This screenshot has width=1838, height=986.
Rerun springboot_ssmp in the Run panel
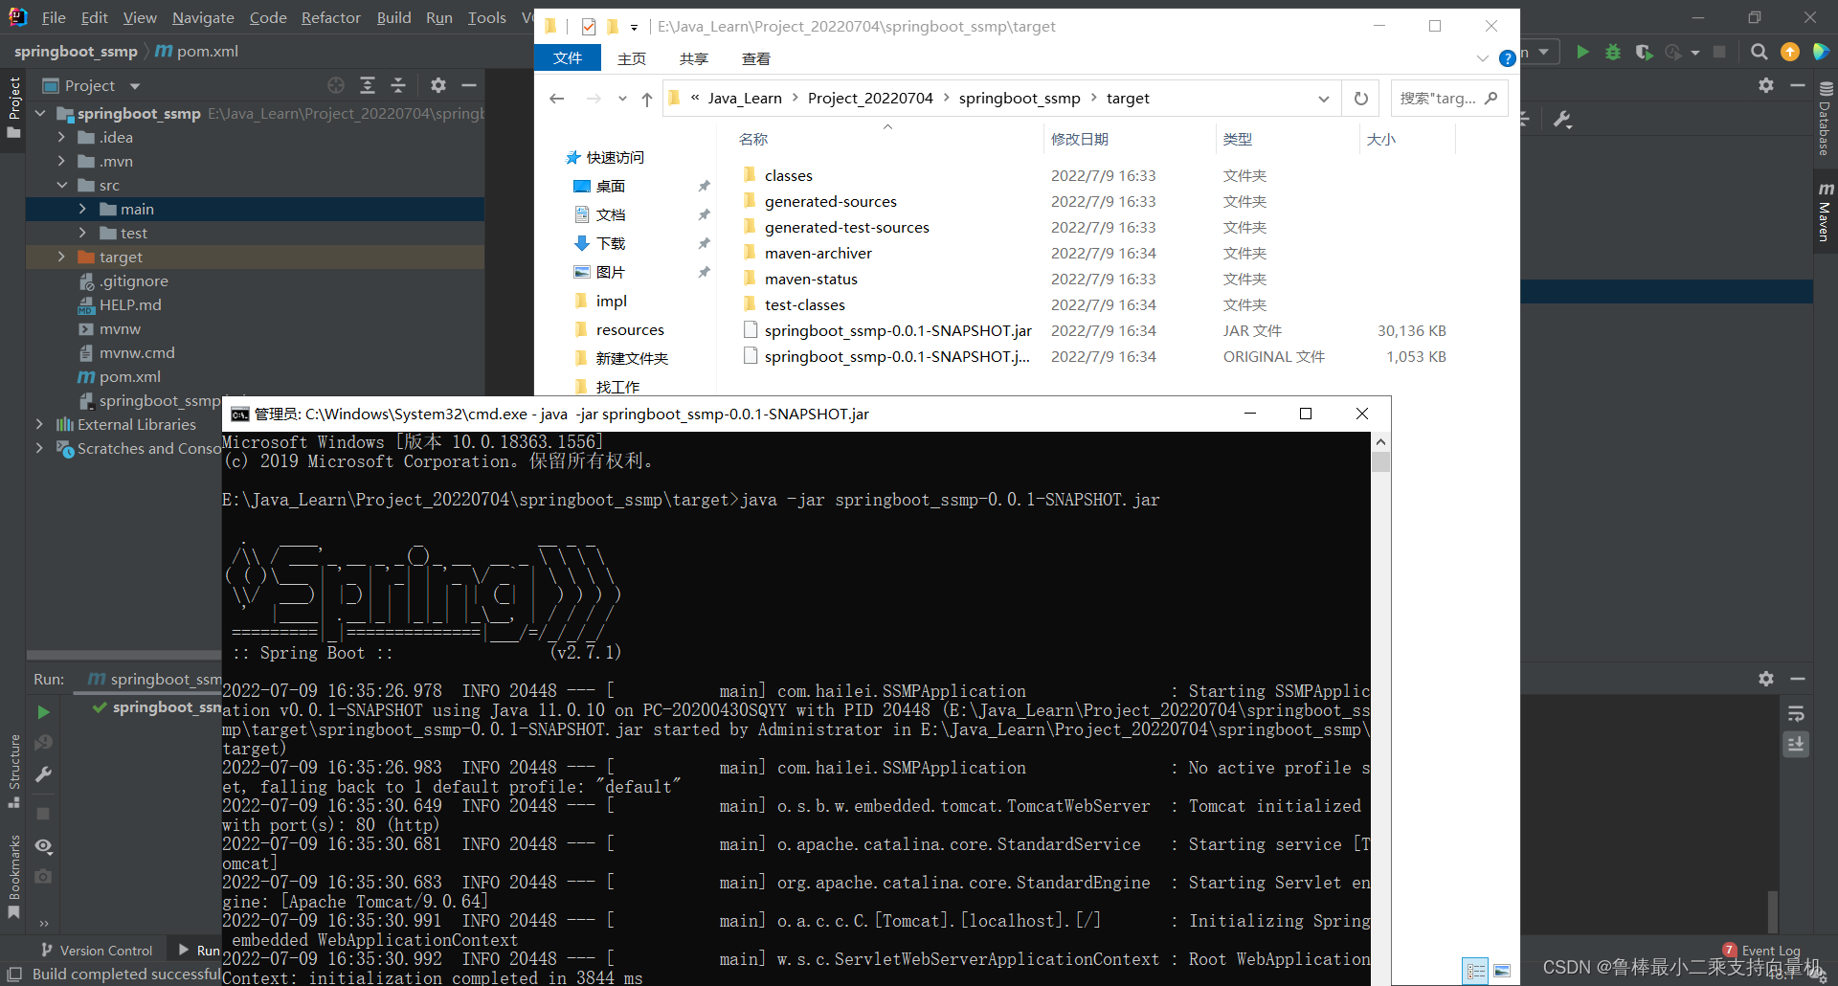point(43,712)
